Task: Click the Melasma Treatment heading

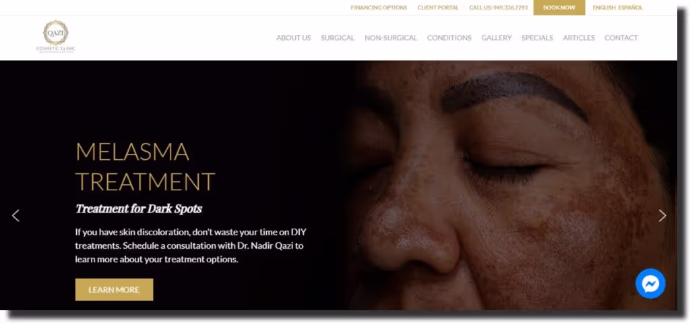Action: pyautogui.click(x=146, y=167)
